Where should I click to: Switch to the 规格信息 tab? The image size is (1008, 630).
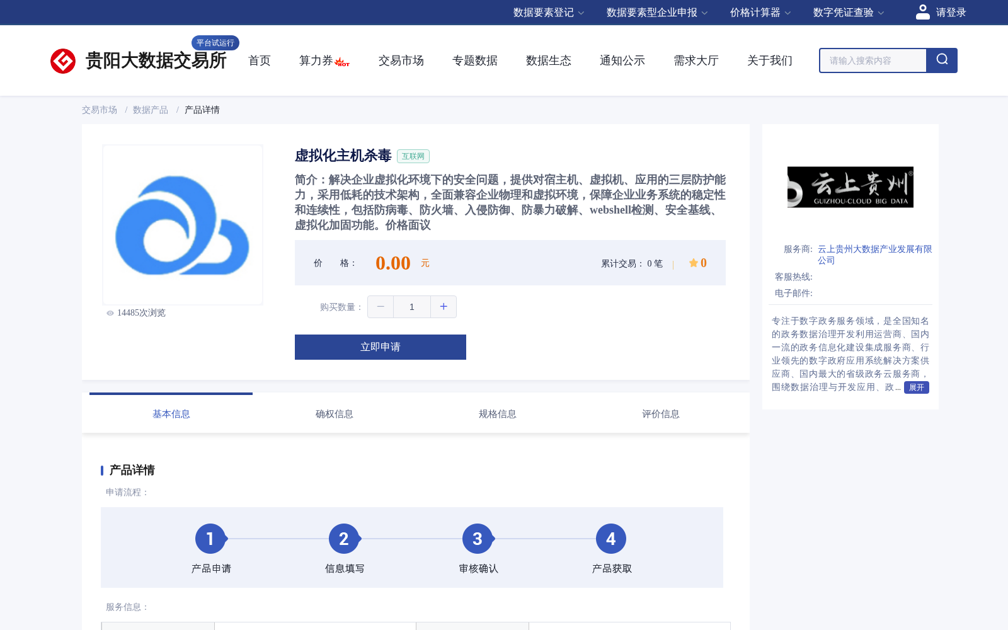498,414
